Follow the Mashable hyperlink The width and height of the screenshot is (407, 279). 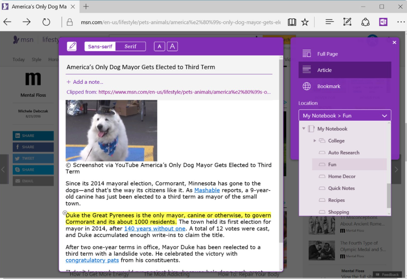[x=207, y=190]
